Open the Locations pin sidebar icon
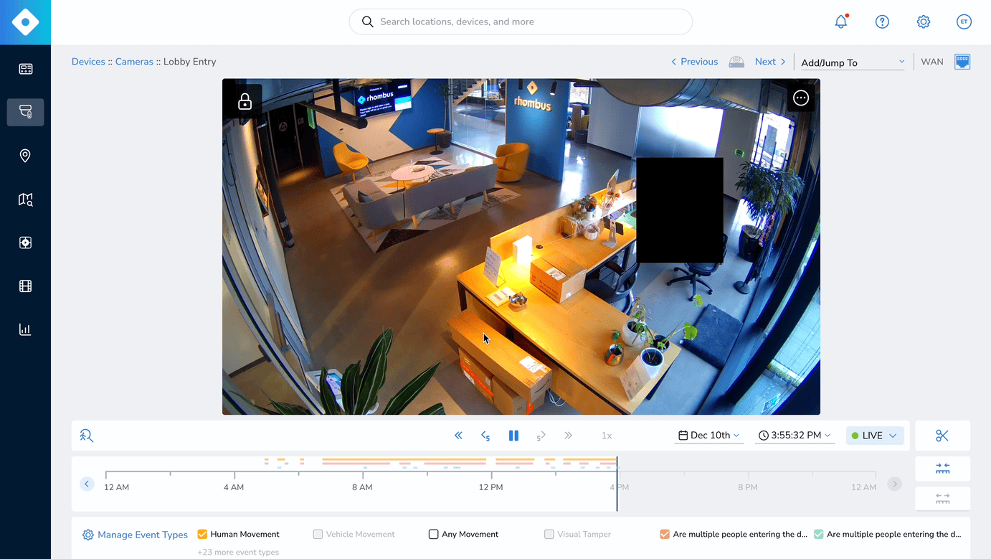 [25, 156]
